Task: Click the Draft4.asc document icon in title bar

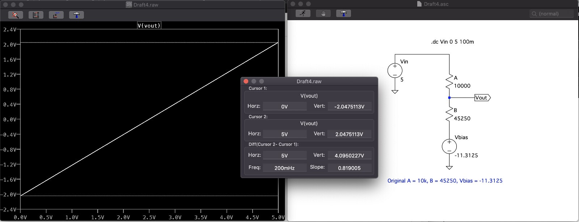Action: click(419, 4)
